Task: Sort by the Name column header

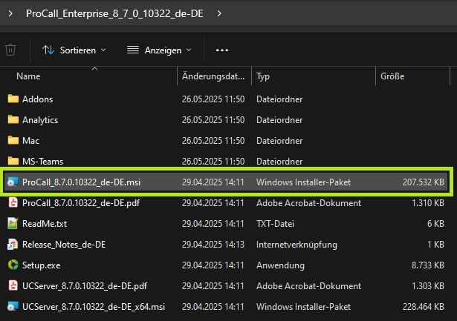Action: [28, 76]
